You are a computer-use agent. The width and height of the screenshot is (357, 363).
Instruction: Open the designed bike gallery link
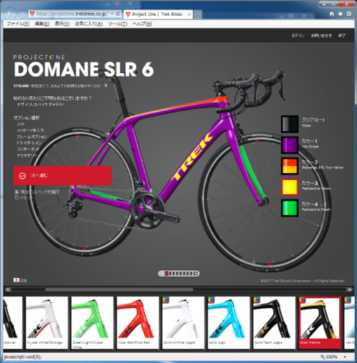[41, 104]
